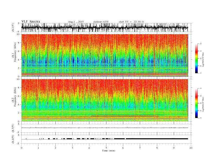Click the time axis tick label '8'
Image resolution: width=215 pixels, height=166 pixels.
[x=157, y=148]
